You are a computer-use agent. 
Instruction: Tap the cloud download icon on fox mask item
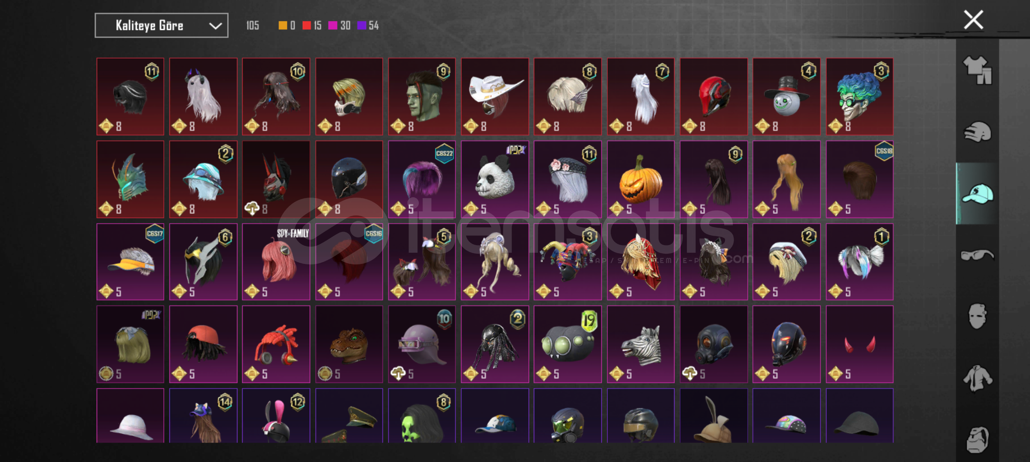252,209
